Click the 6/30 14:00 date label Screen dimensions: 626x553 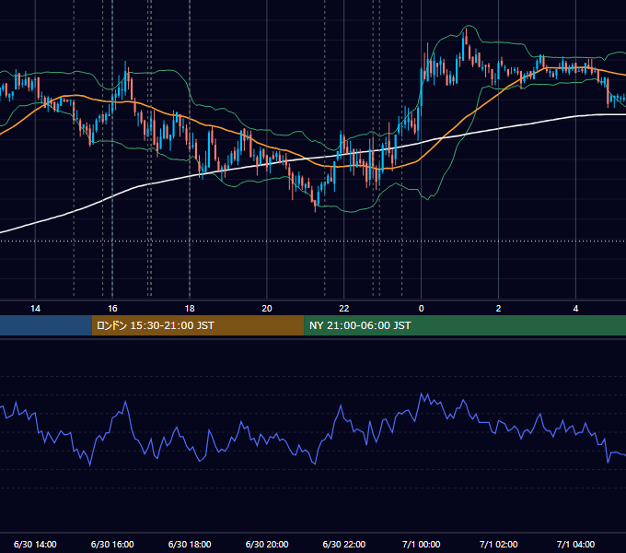pyautogui.click(x=35, y=544)
